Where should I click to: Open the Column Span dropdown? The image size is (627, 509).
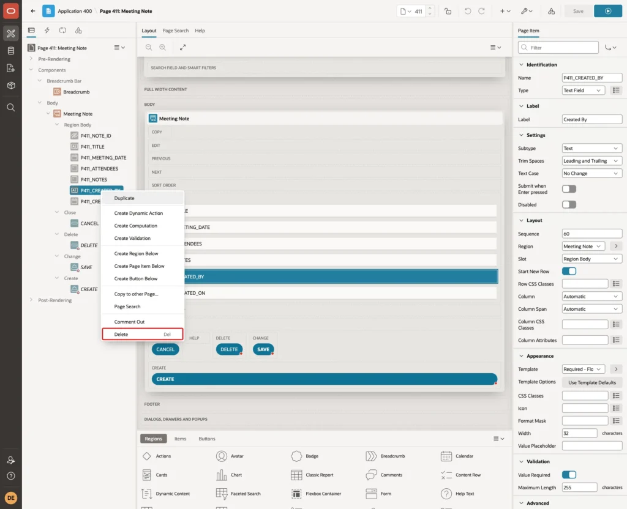pos(592,309)
